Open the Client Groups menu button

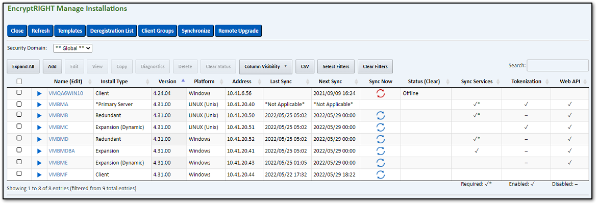coord(158,31)
